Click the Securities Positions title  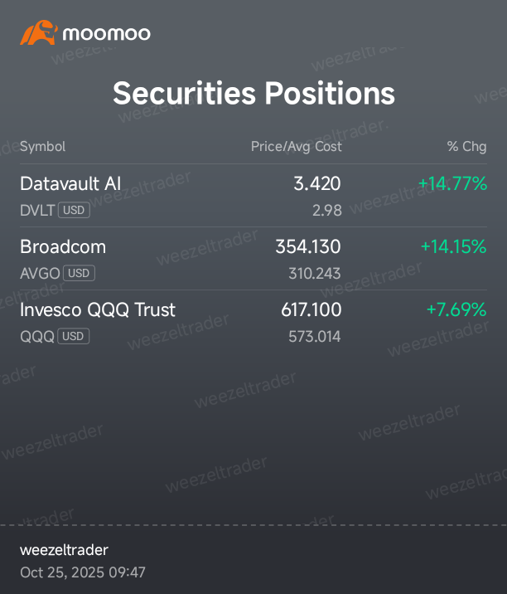[254, 93]
